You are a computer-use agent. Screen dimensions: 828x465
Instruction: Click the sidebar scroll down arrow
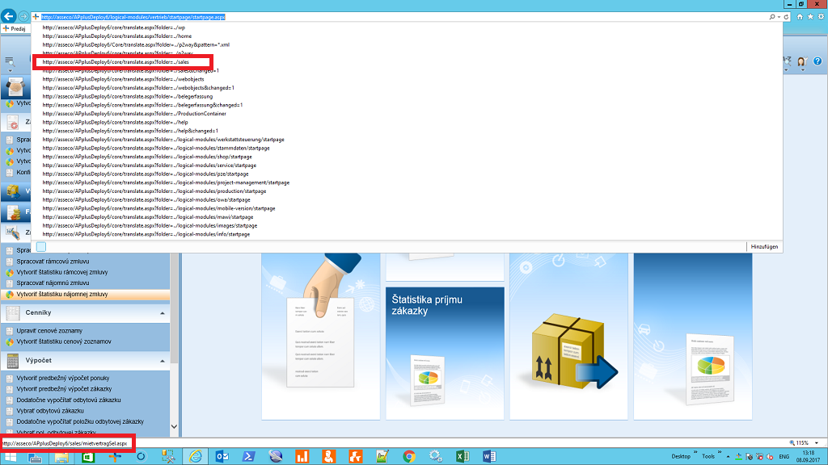point(175,426)
